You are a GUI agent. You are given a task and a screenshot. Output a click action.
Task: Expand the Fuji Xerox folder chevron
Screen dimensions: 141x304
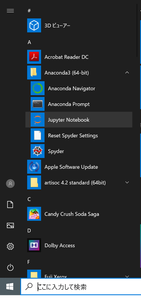coord(127,276)
